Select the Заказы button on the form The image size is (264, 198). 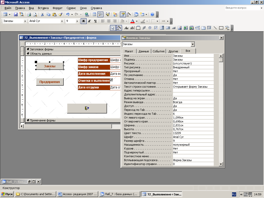[50, 66]
